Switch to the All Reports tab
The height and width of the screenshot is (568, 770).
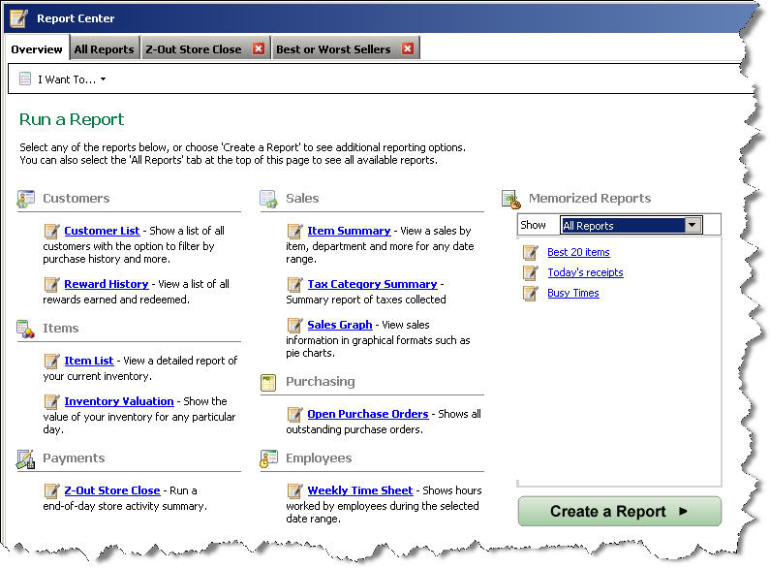pos(104,49)
